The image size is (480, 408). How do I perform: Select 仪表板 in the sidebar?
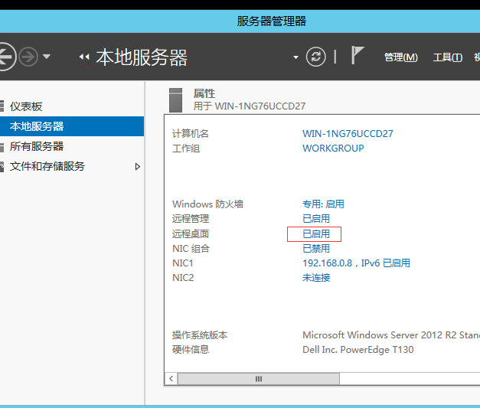[x=26, y=106]
